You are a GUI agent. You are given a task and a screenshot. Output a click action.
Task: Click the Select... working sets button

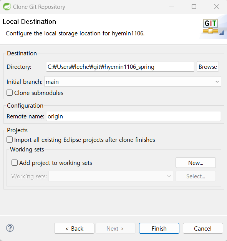pyautogui.click(x=196, y=176)
